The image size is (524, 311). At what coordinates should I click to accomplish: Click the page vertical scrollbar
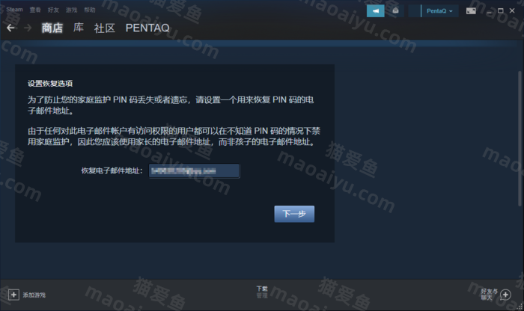(520, 138)
